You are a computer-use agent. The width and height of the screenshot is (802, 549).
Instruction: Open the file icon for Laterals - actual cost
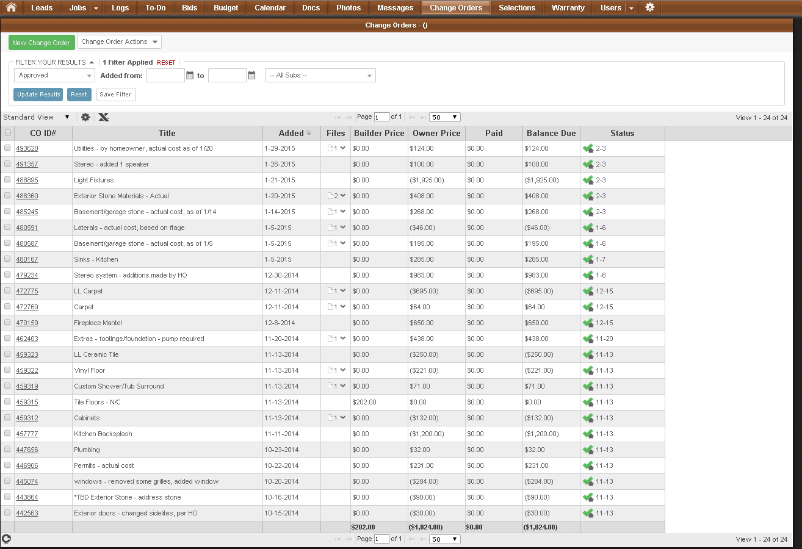pyautogui.click(x=331, y=228)
